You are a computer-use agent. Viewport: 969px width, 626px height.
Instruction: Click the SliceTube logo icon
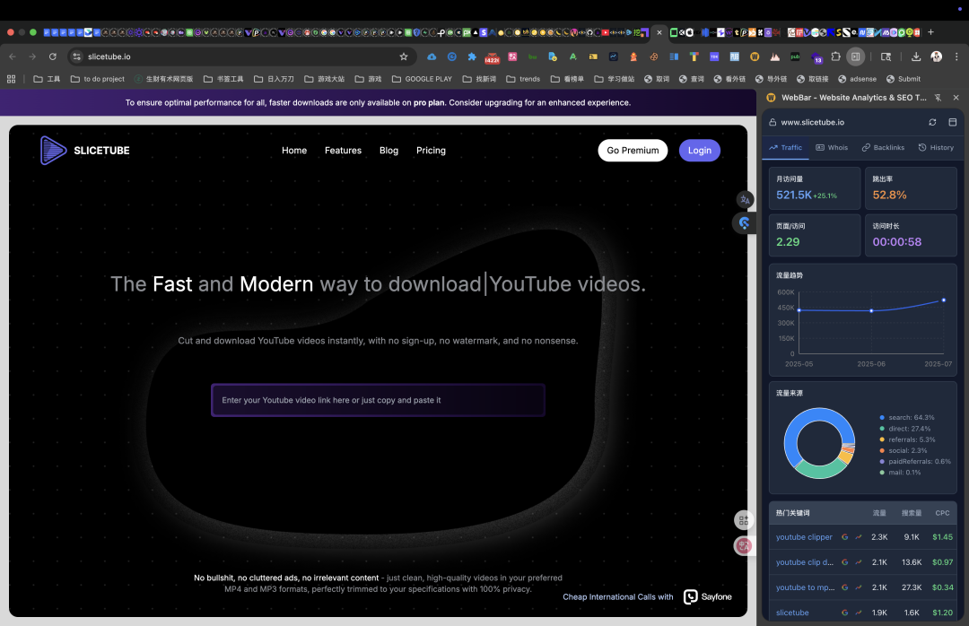click(53, 150)
